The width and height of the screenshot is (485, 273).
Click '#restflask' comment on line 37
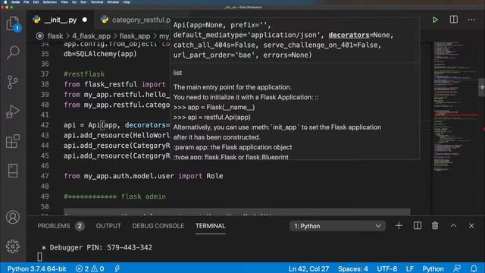pos(84,74)
